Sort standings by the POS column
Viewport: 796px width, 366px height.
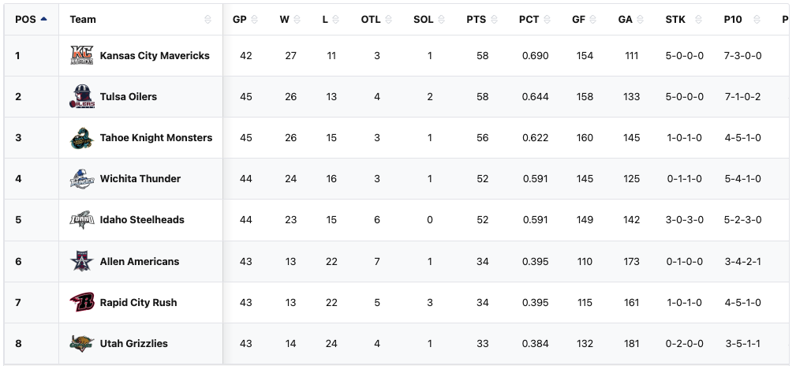coord(31,19)
